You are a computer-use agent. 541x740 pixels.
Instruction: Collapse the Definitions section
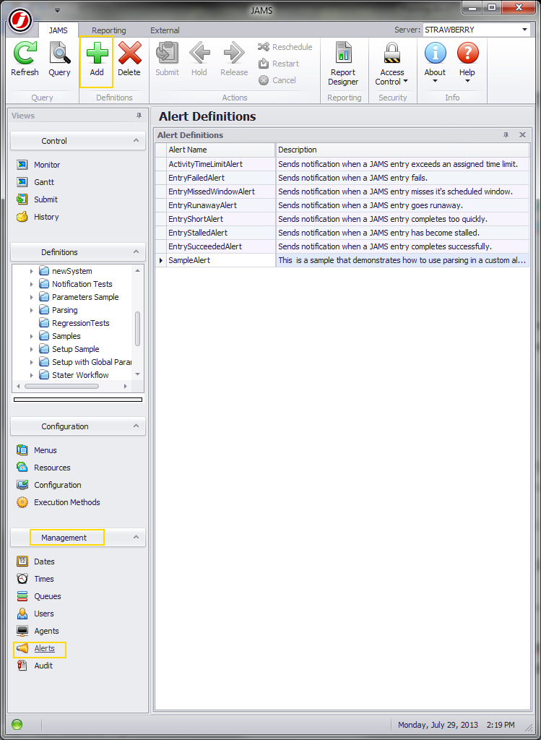point(136,252)
